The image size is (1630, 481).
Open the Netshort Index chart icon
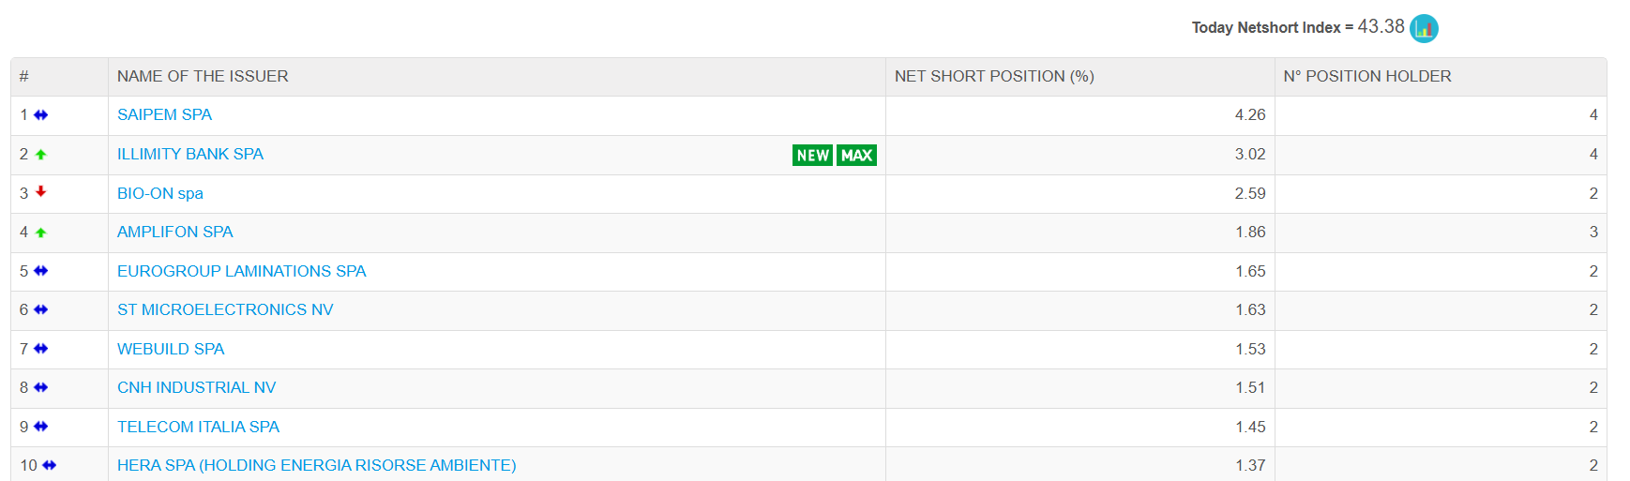[1424, 28]
